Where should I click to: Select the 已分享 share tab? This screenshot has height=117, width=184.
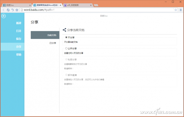(x=45, y=43)
